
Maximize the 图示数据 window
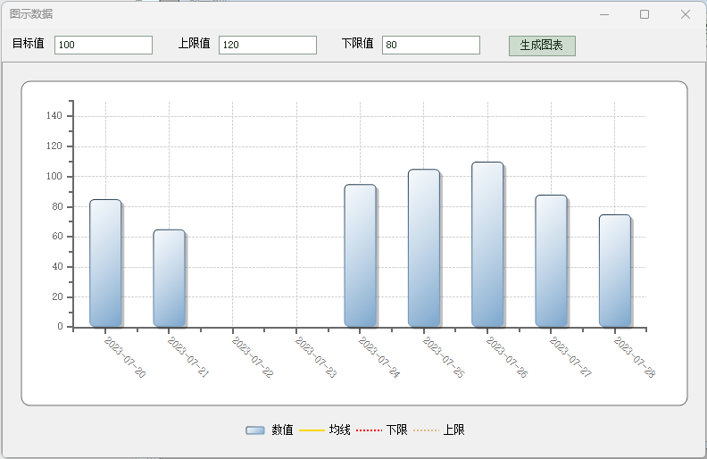point(645,14)
